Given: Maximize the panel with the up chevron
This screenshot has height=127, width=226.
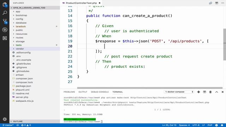Looking at the screenshot, I should point(216,92).
